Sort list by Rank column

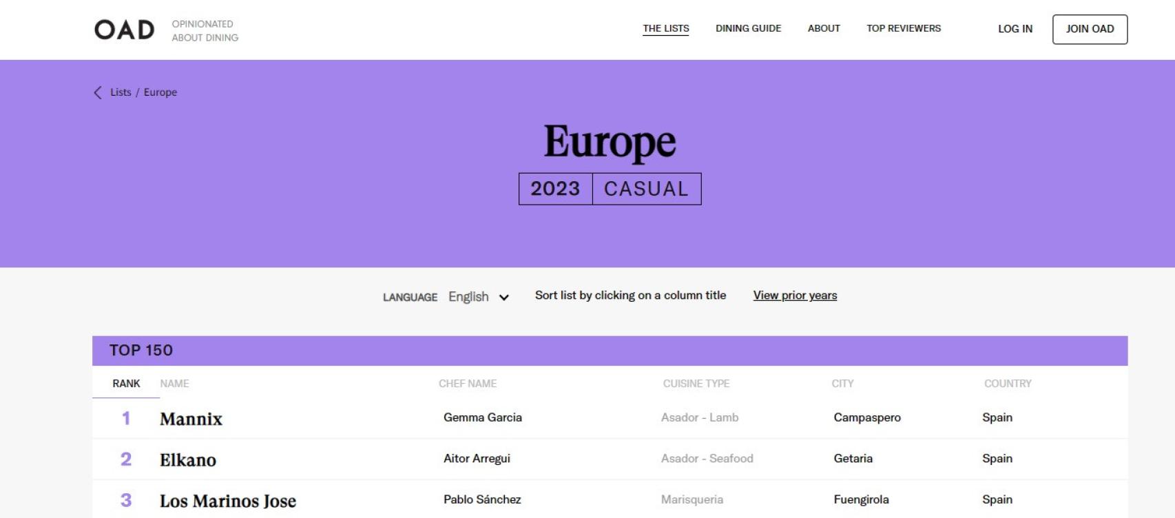(126, 384)
